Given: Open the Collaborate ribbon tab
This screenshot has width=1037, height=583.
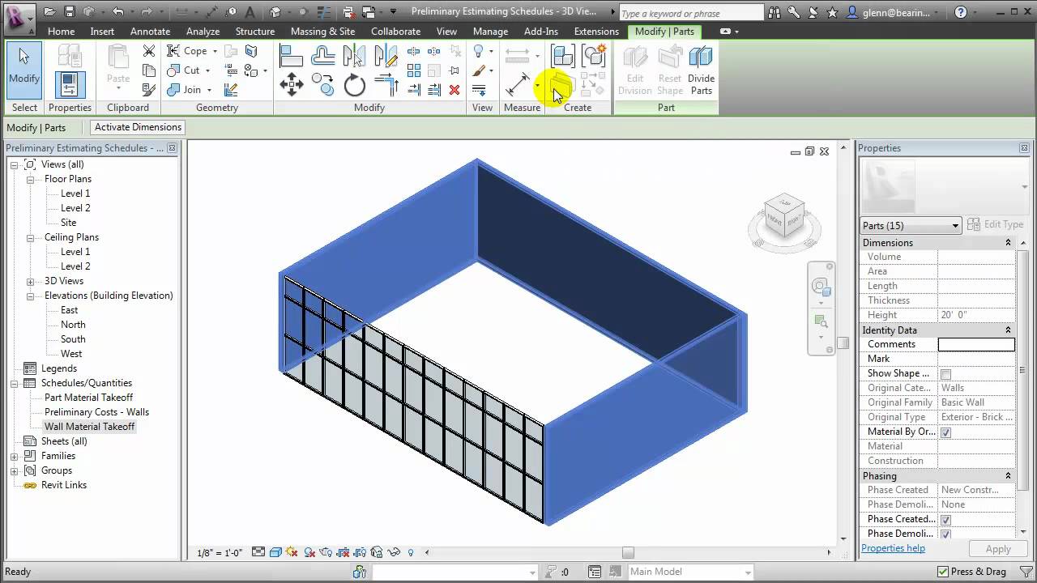Looking at the screenshot, I should pos(395,32).
